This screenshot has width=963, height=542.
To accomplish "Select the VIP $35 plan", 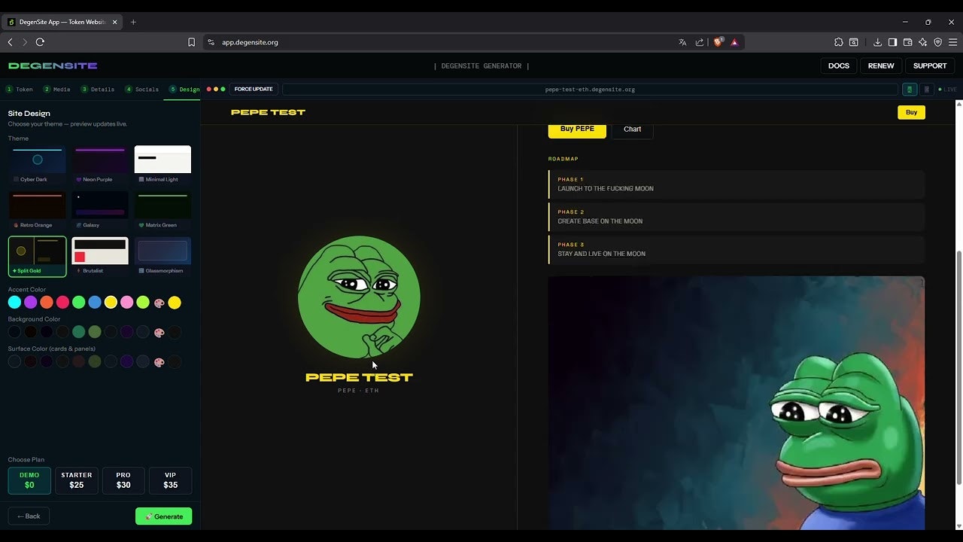I will point(170,480).
